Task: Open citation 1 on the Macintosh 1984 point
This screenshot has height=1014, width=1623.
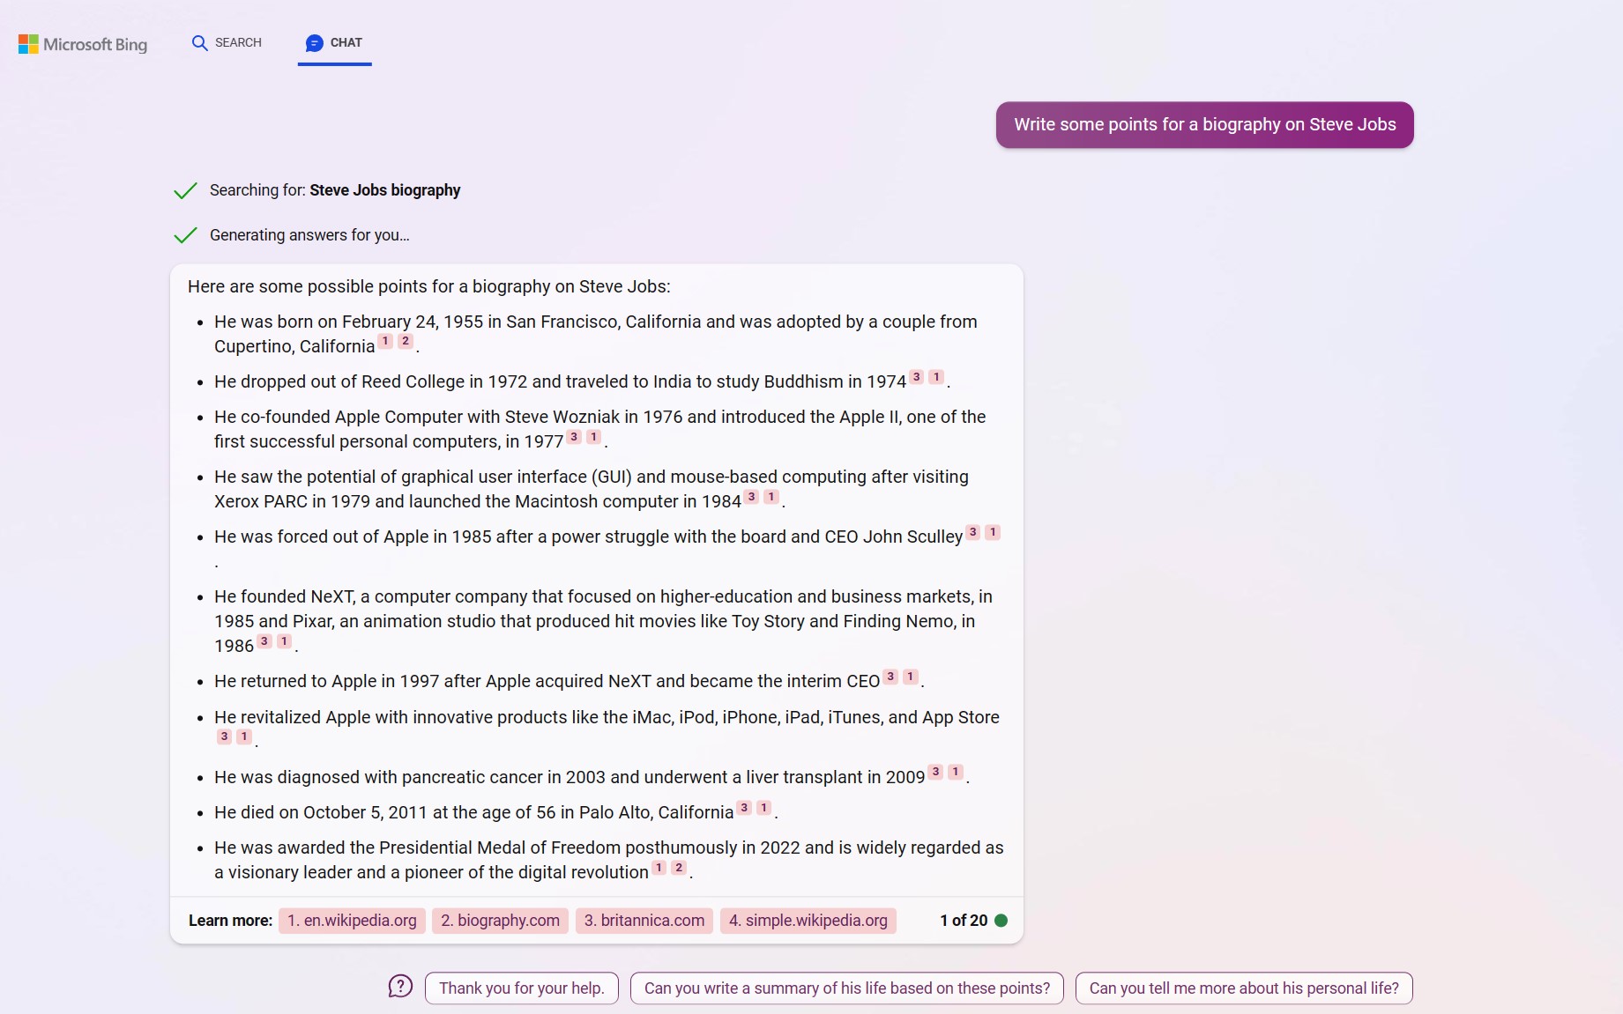Action: coord(771,497)
